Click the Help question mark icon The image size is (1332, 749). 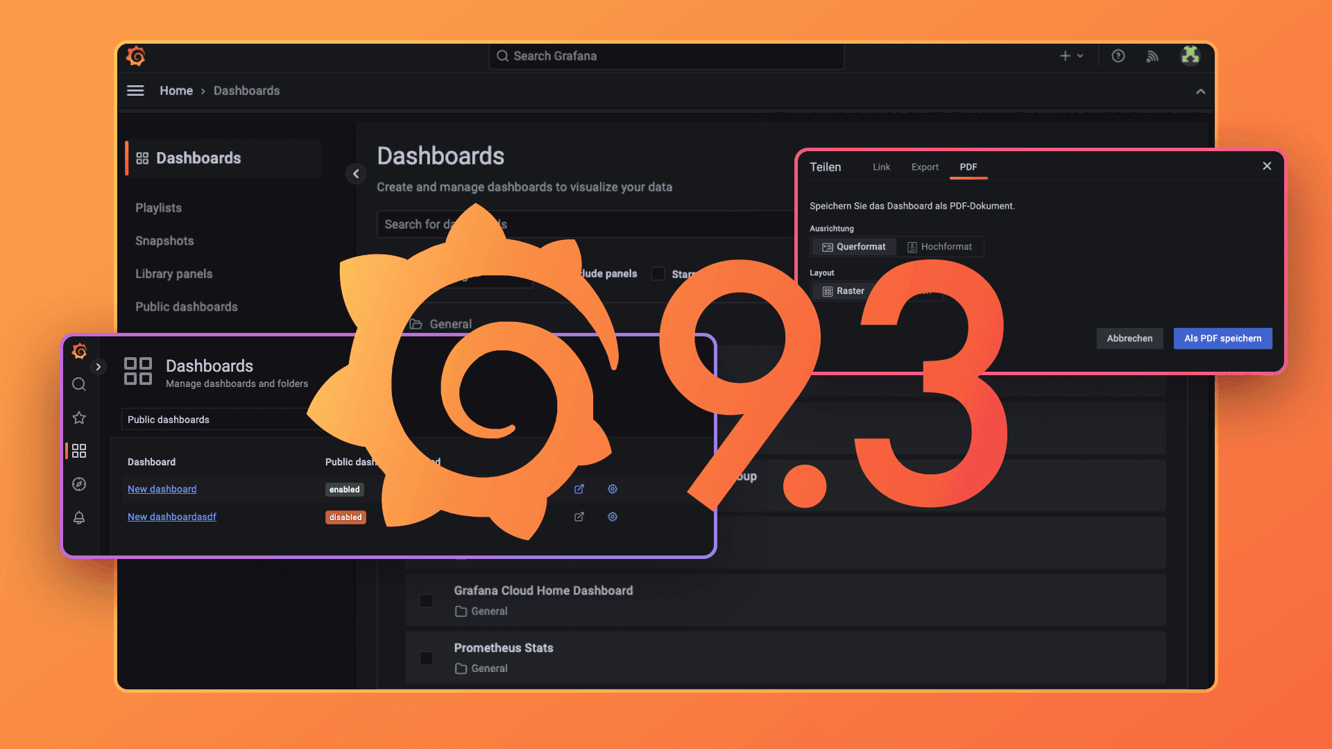tap(1118, 56)
